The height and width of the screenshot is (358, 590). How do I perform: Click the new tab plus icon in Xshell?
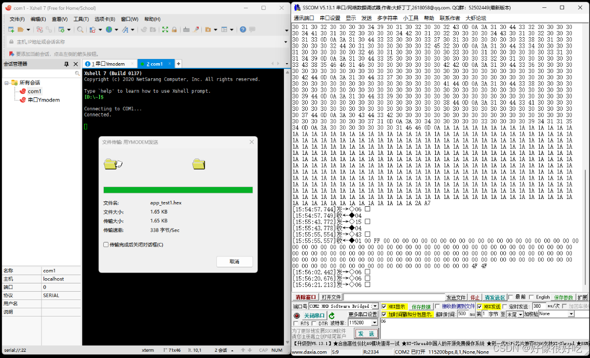[179, 64]
